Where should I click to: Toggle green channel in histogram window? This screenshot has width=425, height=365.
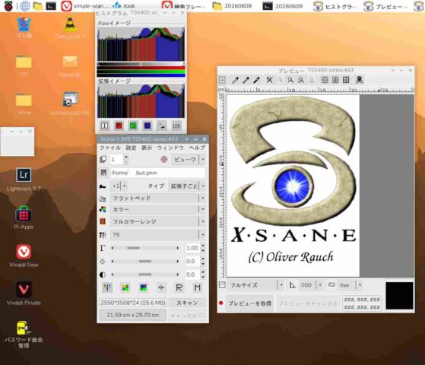(133, 125)
